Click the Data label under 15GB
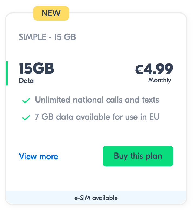Viewport: 196px width, 210px height. click(26, 81)
